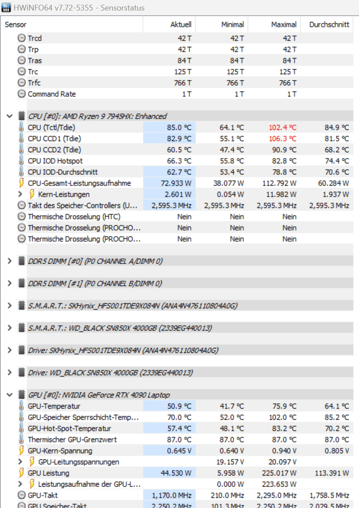Viewport: 359px width, 508px height.
Task: Collapse the CPU [#0] AMD Ryzen sensor group
Action: point(9,116)
